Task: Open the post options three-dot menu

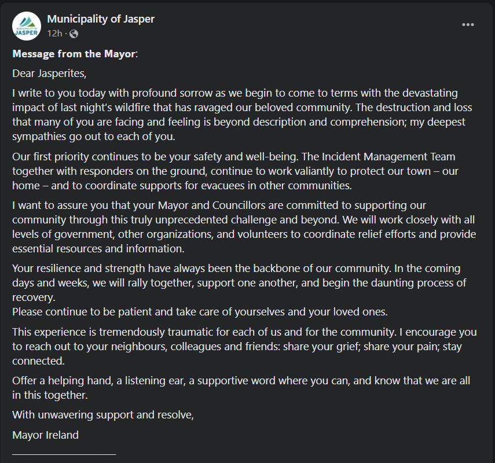Action: 468,24
